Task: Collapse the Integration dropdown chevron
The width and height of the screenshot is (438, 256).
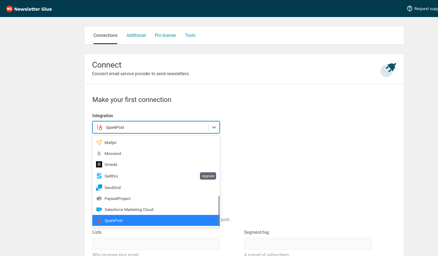Action: point(214,127)
